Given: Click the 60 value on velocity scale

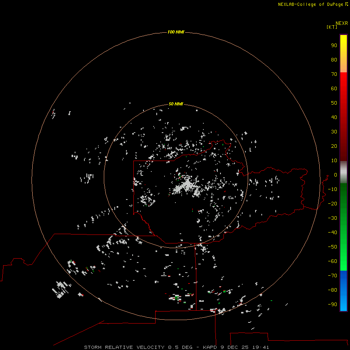Looking at the screenshot, I should pyautogui.click(x=334, y=88).
